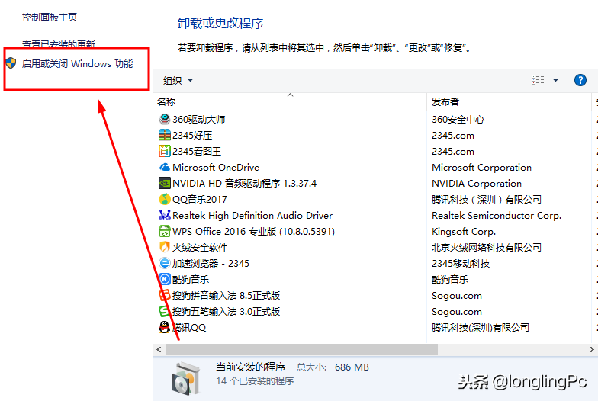
Task: Open the 组织 dropdown menu
Action: point(178,80)
